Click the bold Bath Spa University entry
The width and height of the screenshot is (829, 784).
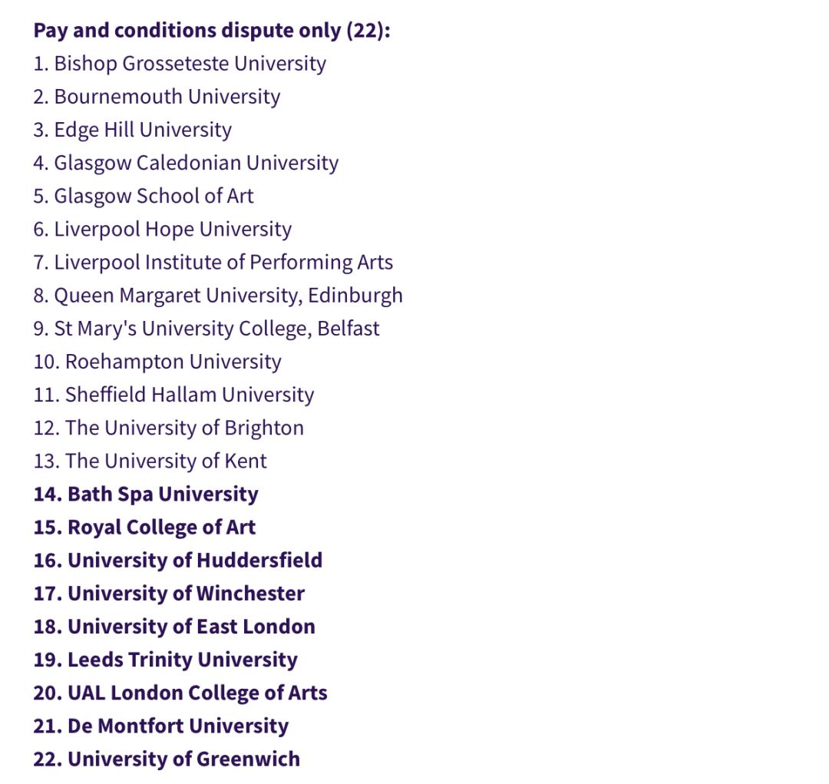pos(163,494)
